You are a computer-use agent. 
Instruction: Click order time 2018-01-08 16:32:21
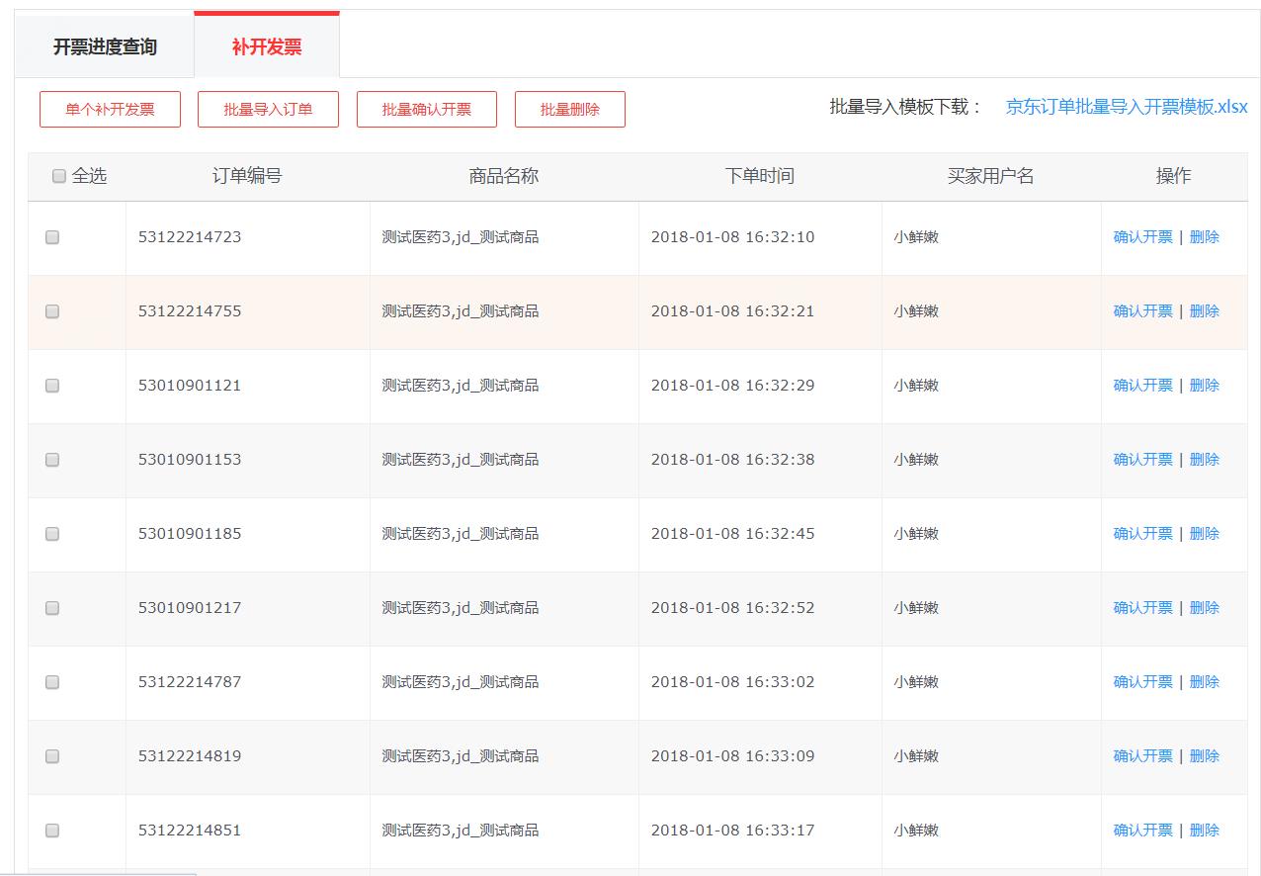pyautogui.click(x=733, y=311)
